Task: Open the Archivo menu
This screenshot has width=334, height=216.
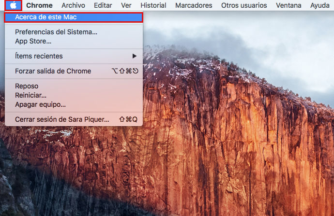Action: click(73, 5)
